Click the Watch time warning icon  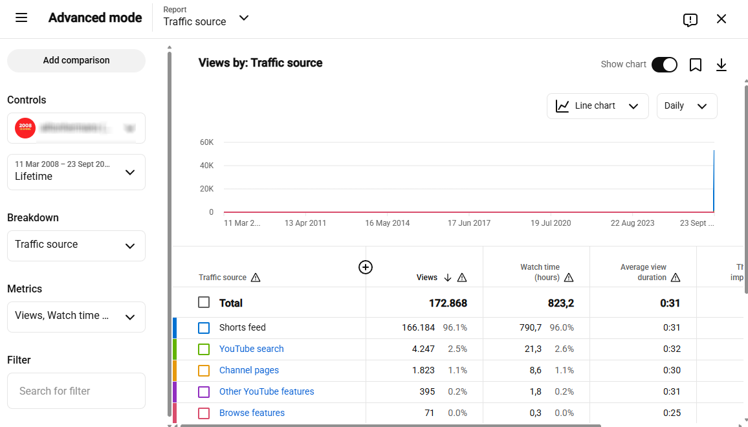(x=569, y=278)
